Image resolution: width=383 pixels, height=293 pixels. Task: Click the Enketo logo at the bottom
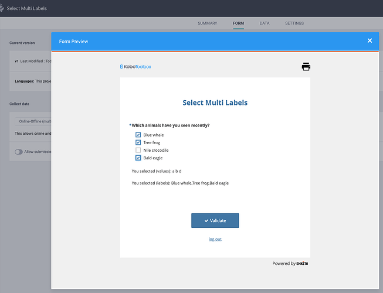(x=302, y=264)
